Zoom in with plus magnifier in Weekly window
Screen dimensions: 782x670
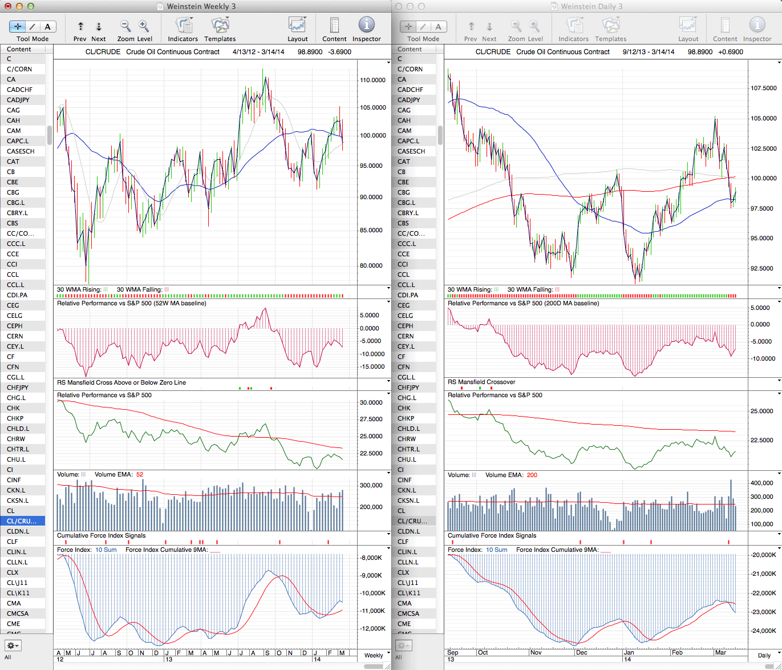(x=144, y=26)
